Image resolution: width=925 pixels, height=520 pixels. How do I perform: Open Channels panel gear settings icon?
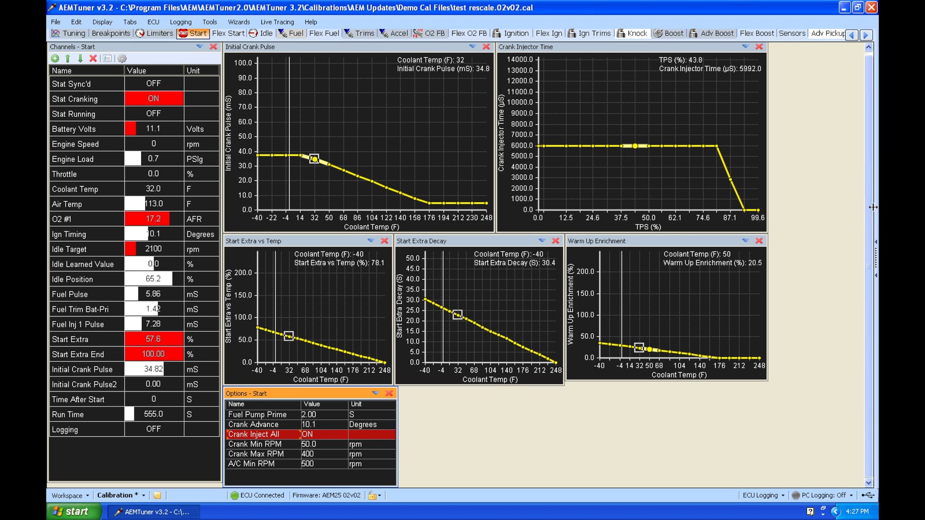coord(122,58)
